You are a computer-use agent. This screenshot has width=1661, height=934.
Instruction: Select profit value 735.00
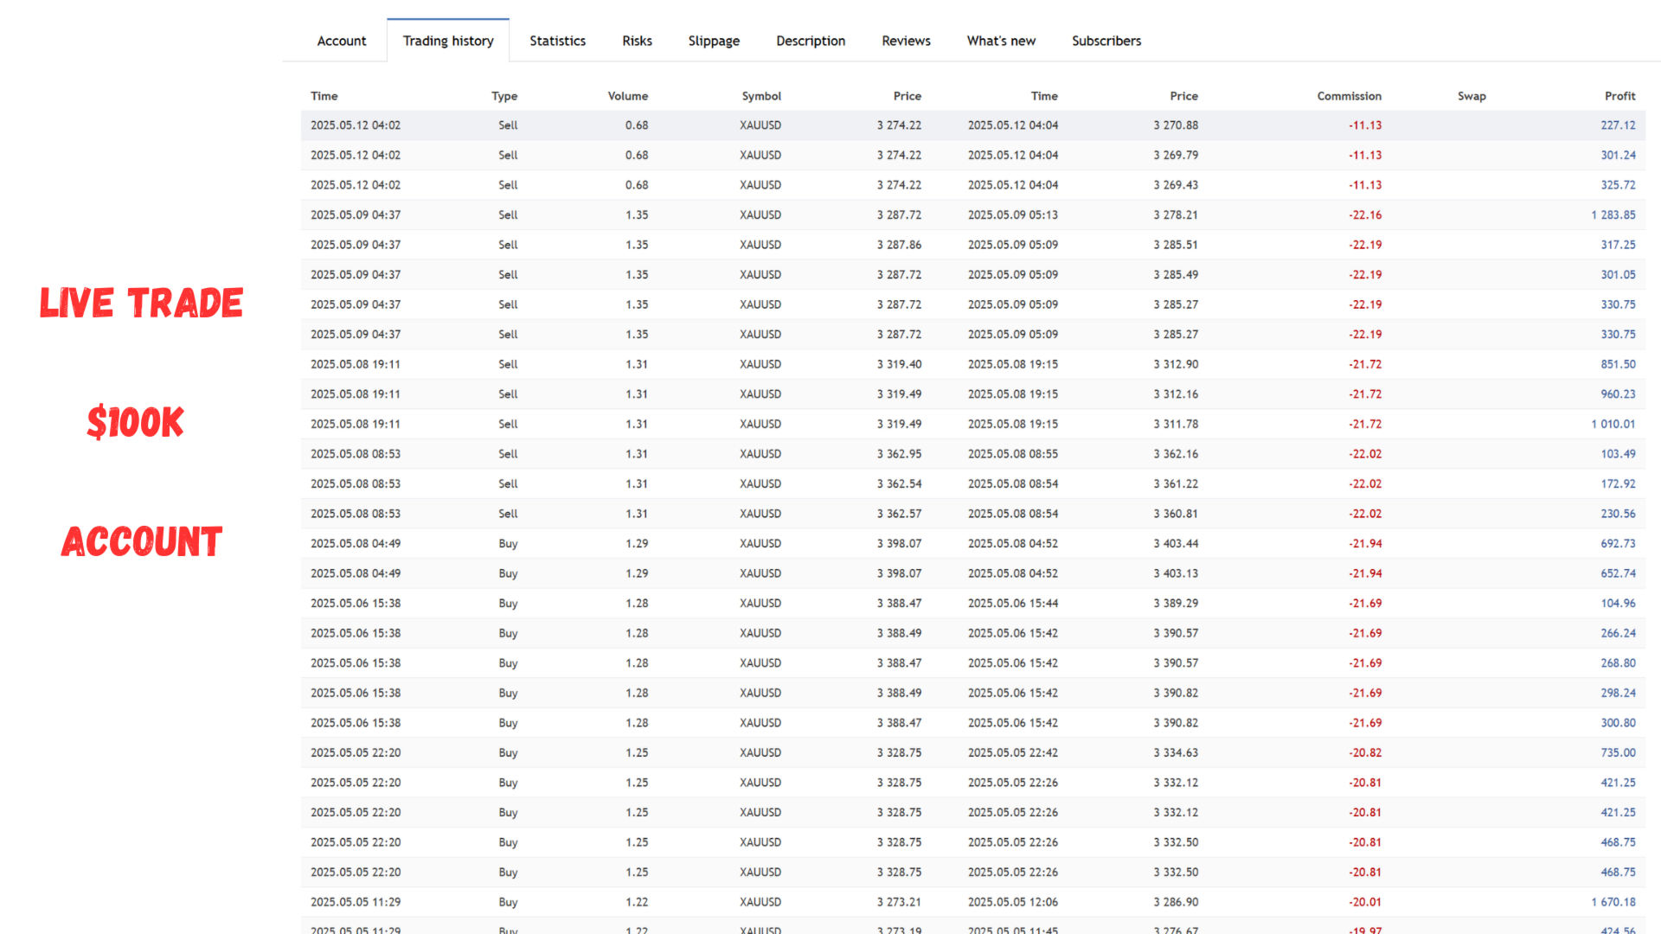(1618, 753)
